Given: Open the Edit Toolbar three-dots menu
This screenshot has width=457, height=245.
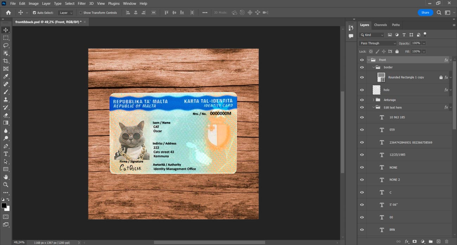Looking at the screenshot, I should pos(6,193).
